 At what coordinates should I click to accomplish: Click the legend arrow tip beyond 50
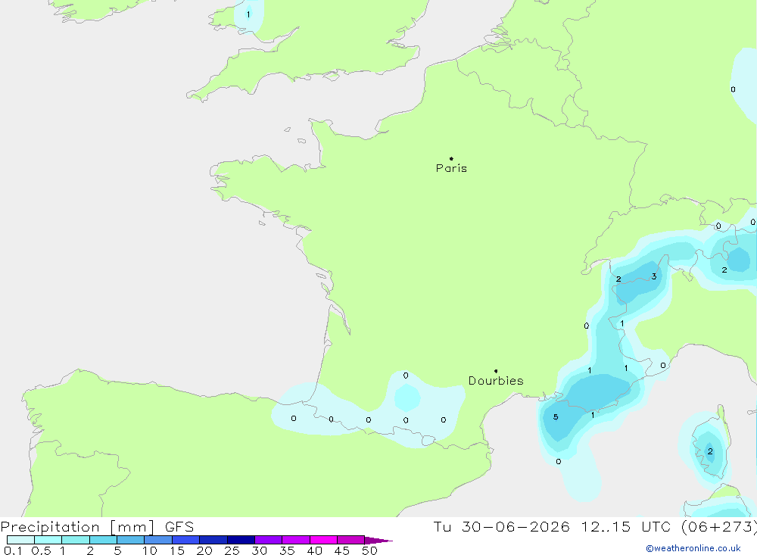379,540
